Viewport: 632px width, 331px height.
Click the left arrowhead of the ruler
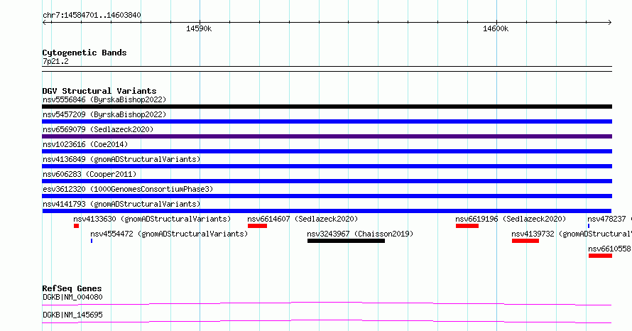click(44, 23)
